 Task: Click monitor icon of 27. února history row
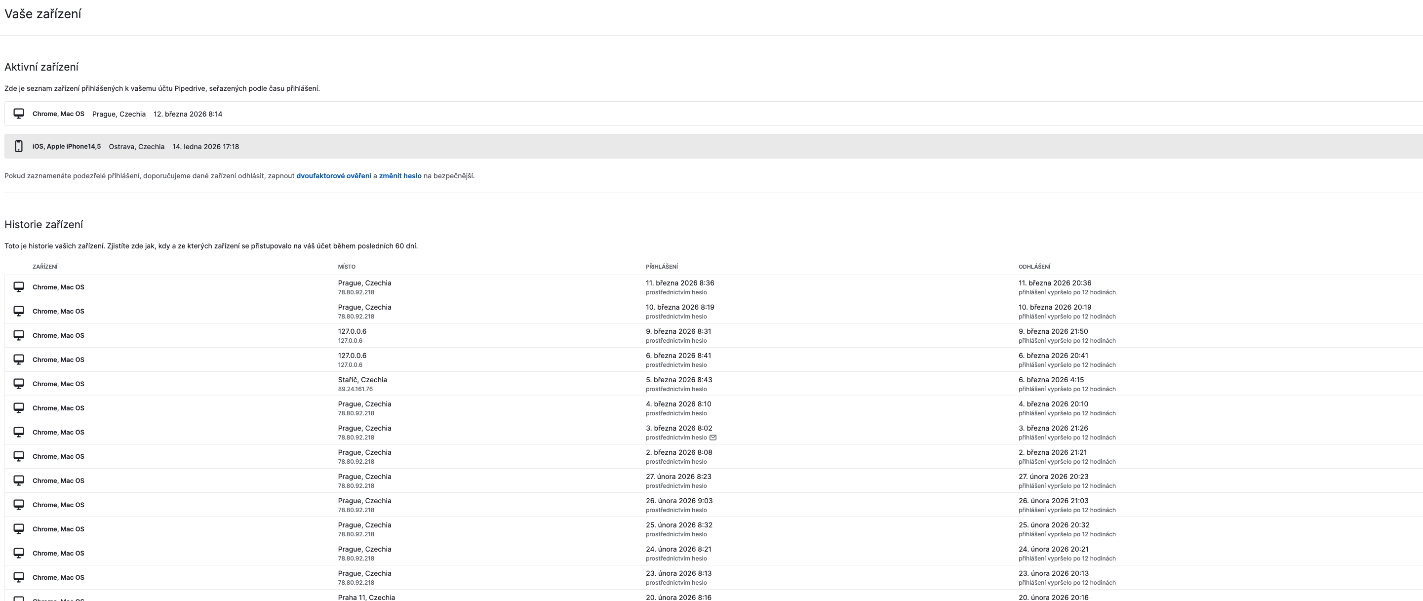19,481
